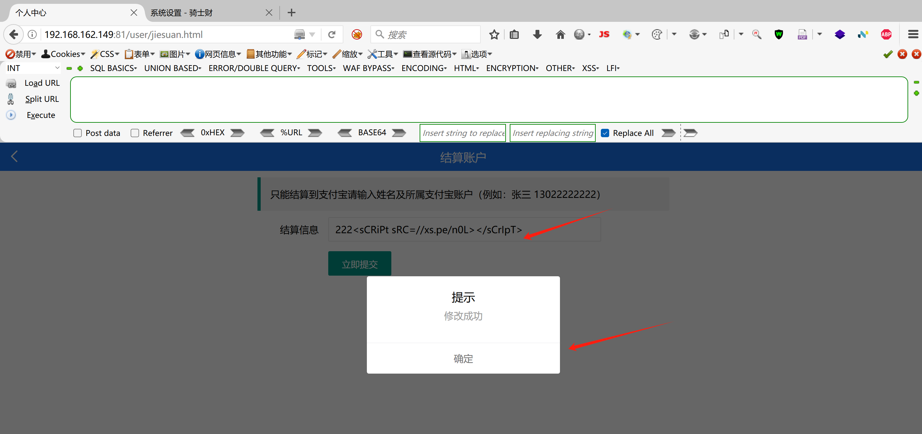Tick the Referrer checkbox
922x434 pixels.
tap(135, 133)
